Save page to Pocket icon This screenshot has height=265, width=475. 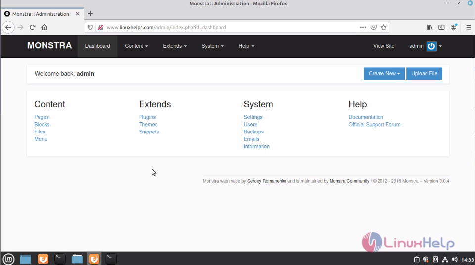[x=374, y=27]
